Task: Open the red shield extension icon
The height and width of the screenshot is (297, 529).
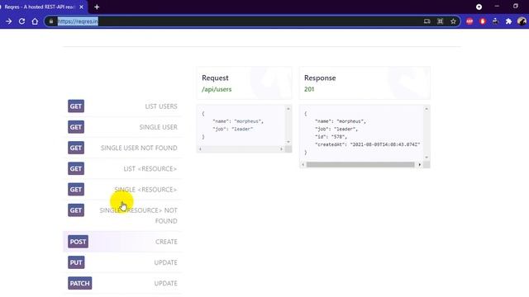Action: [483, 21]
